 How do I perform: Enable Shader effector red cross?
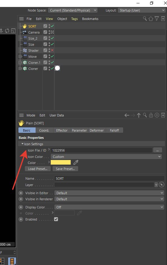pyautogui.click(x=52, y=50)
